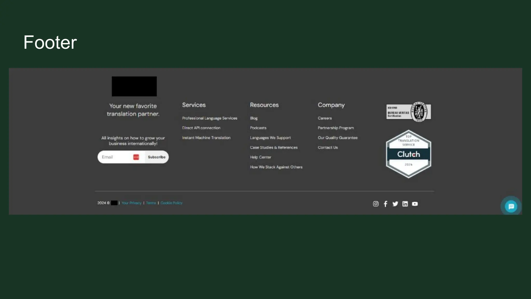The height and width of the screenshot is (299, 531).
Task: Open the YouTube social icon
Action: [x=415, y=204]
